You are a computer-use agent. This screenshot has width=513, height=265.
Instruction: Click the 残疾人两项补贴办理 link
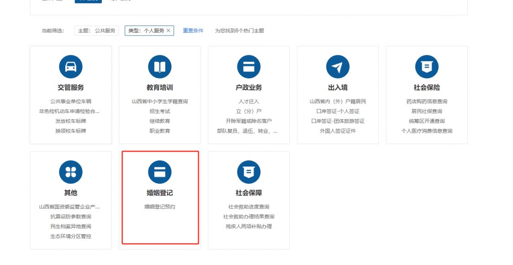click(249, 227)
